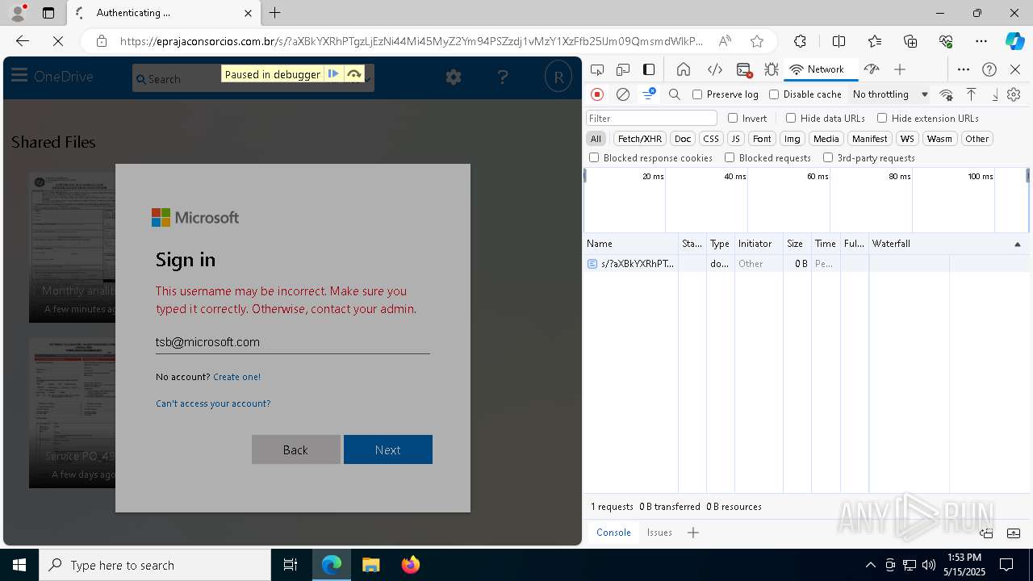The width and height of the screenshot is (1033, 581).
Task: Open the R profile avatar in OneDrive
Action: (x=558, y=77)
